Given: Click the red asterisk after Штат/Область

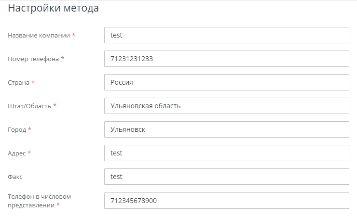Looking at the screenshot, I should (55, 105).
